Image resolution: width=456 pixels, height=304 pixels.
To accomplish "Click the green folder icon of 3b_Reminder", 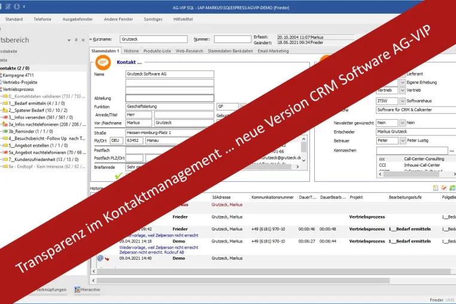I will [5, 131].
